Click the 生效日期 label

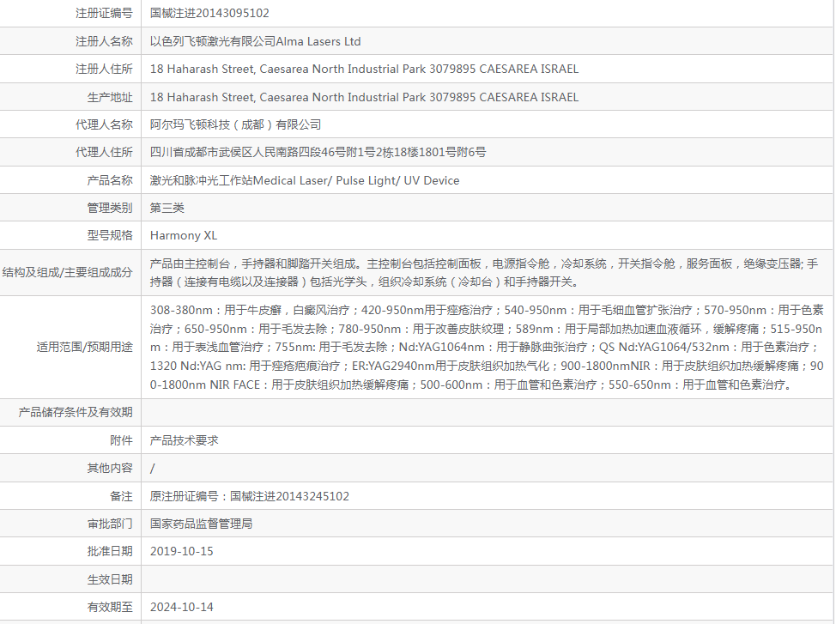click(110, 579)
